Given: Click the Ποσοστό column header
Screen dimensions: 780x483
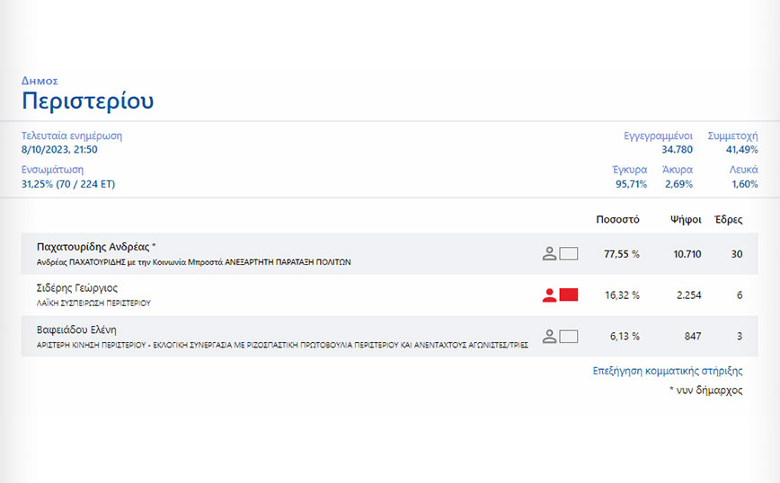Looking at the screenshot, I should click(x=617, y=219).
